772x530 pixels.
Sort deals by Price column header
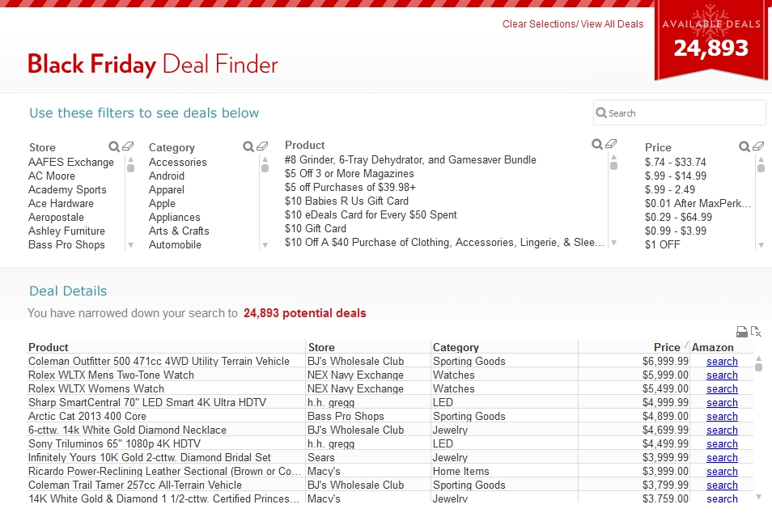pos(667,347)
